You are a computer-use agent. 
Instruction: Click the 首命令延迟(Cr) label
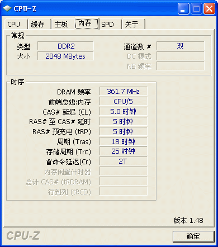point(68,162)
